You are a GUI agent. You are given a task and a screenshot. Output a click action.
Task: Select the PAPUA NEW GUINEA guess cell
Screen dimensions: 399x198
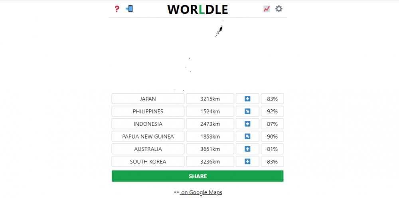click(x=148, y=137)
